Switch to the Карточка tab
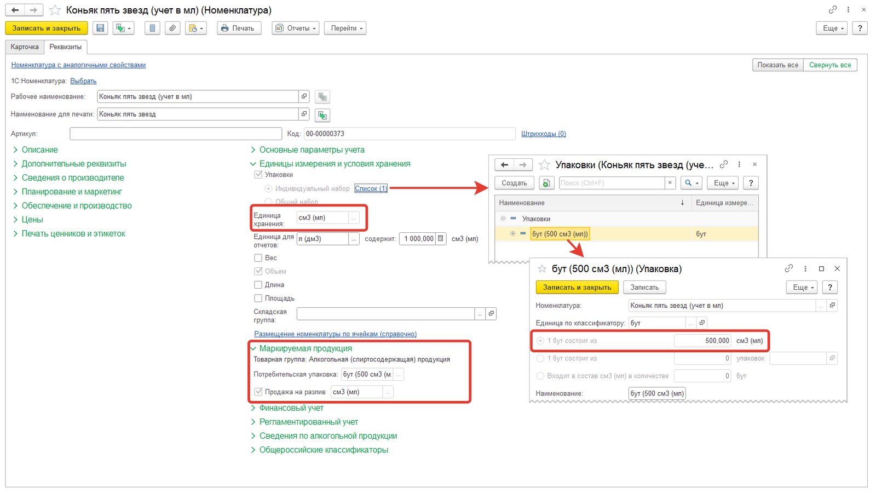876x493 pixels. tap(25, 47)
